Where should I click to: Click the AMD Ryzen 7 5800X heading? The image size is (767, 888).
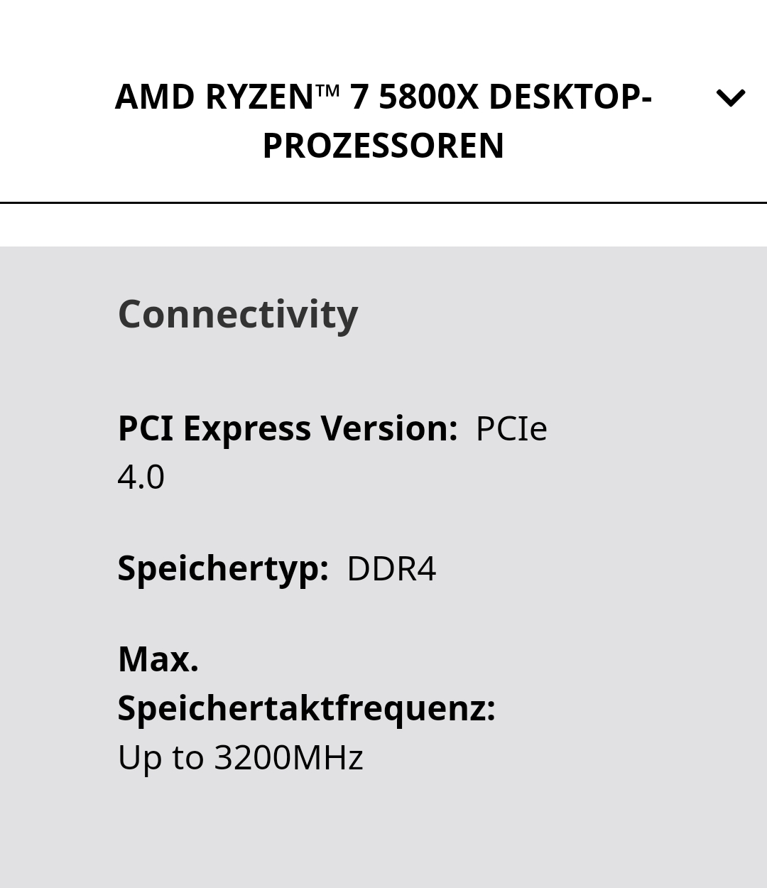point(383,121)
